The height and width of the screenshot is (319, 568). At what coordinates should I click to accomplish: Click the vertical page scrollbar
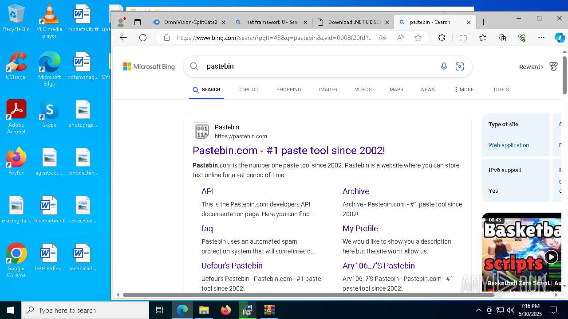564,75
